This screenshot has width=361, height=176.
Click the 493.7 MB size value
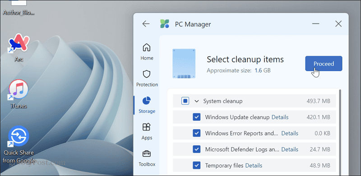pos(319,101)
